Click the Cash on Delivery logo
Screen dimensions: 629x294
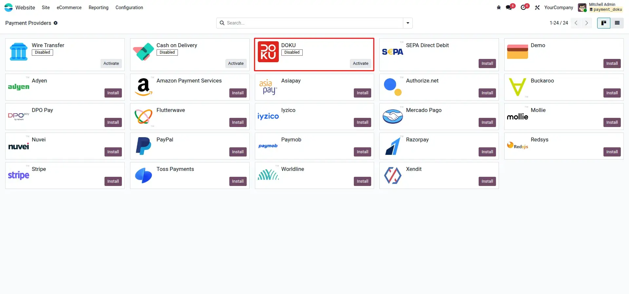[x=143, y=52]
